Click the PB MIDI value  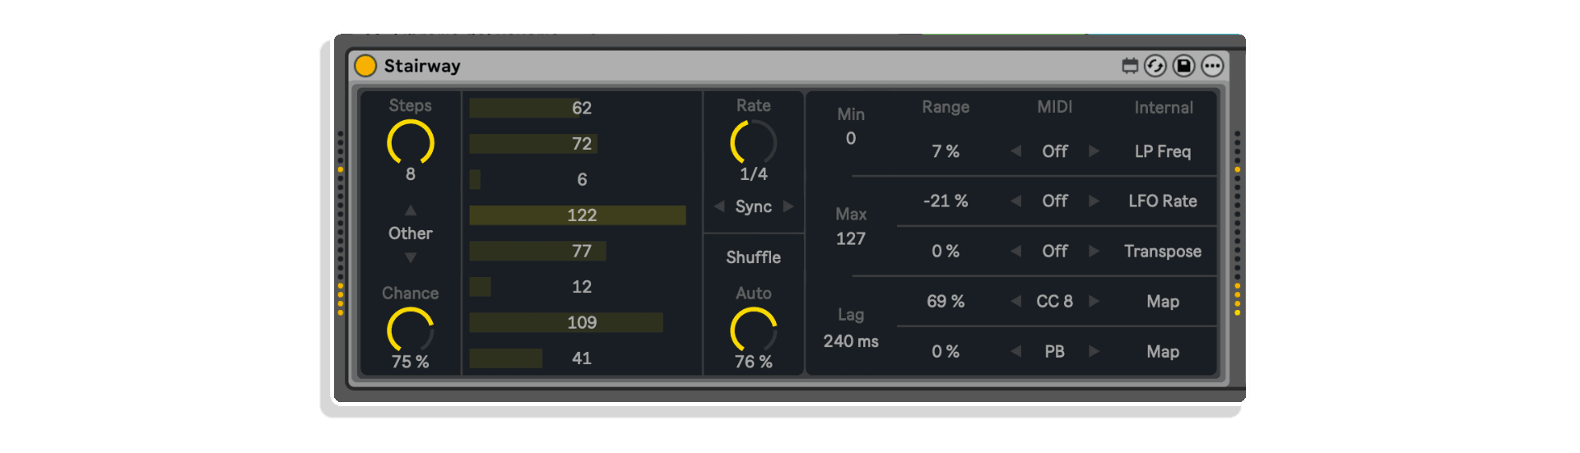tap(1055, 352)
